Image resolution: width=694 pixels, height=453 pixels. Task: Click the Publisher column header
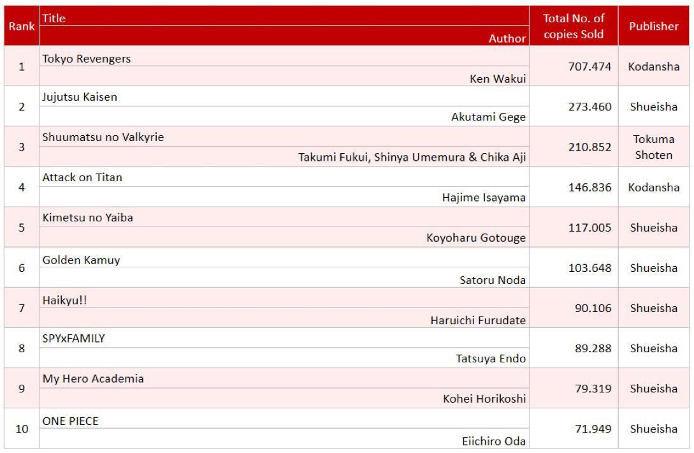coord(654,26)
